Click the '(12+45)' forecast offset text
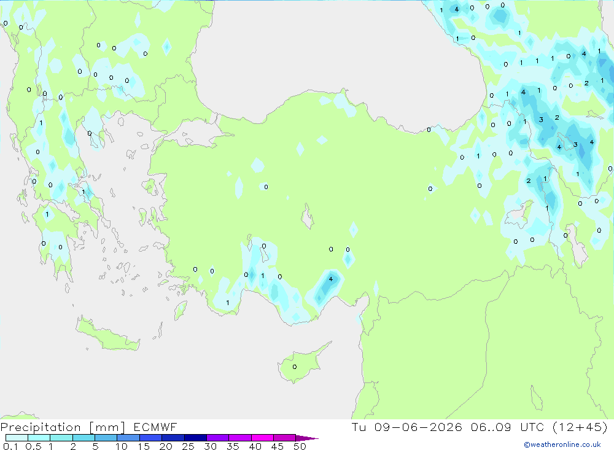 pos(580,427)
